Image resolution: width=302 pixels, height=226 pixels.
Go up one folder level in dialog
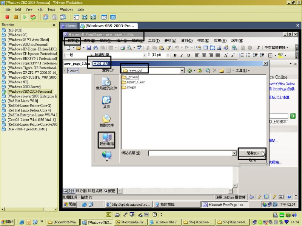pos(199,71)
